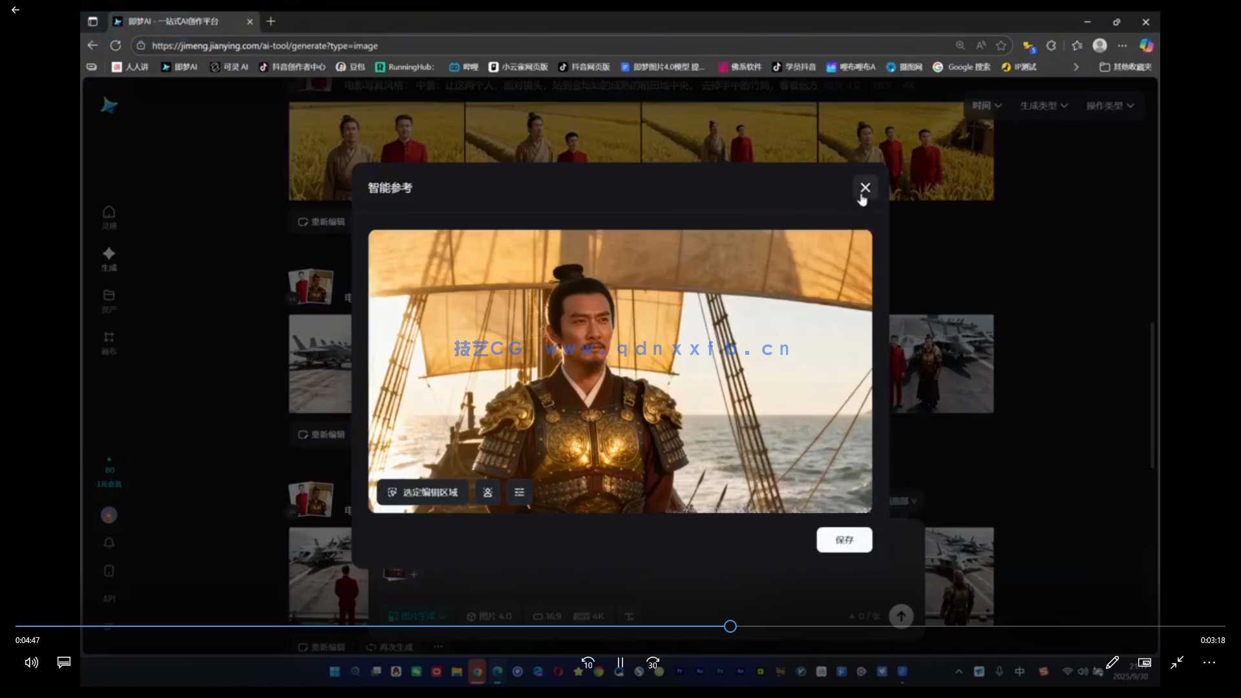Click the 选定编辑区域 button
This screenshot has height=698, width=1241.
(423, 492)
